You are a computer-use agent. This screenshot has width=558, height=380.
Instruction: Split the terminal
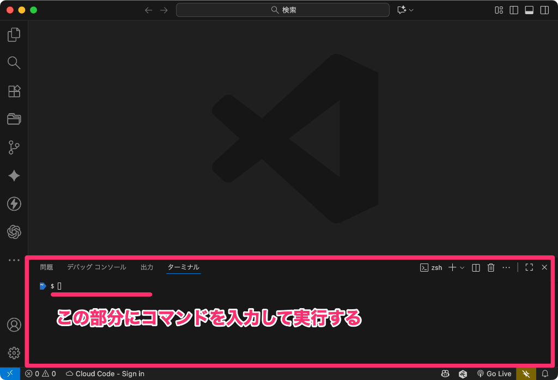476,268
